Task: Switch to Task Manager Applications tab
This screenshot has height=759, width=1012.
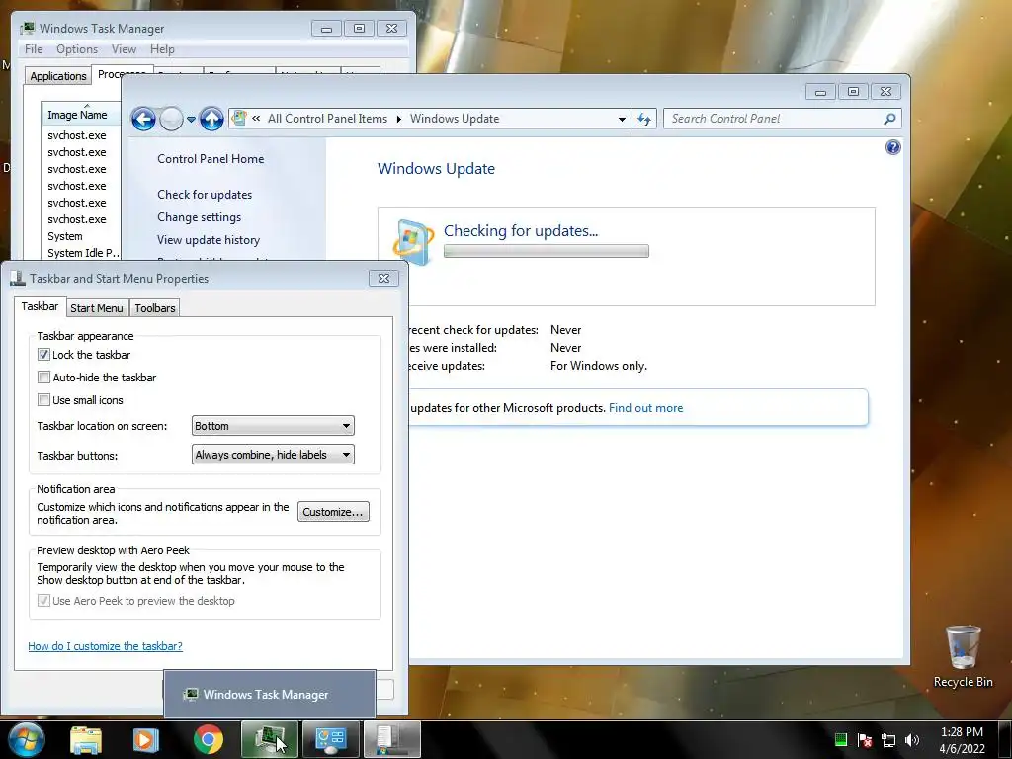Action: 58,75
